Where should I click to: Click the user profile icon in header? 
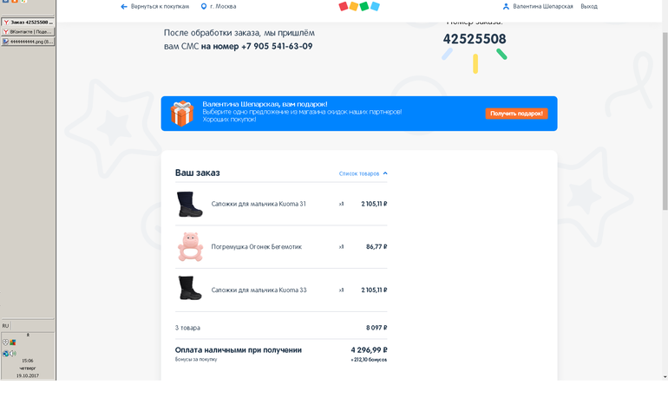(x=506, y=6)
